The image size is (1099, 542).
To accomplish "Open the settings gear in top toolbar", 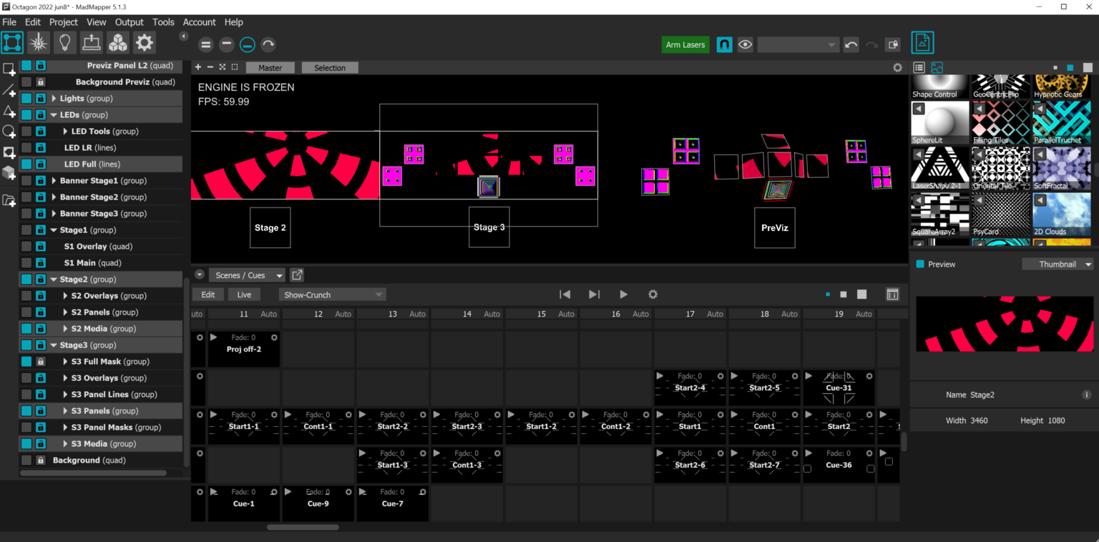I will [x=145, y=43].
